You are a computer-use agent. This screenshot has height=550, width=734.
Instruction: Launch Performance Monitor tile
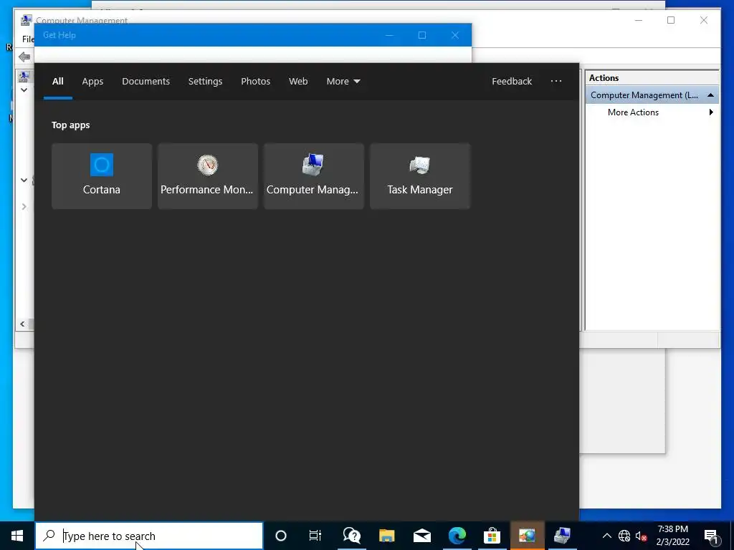point(207,176)
